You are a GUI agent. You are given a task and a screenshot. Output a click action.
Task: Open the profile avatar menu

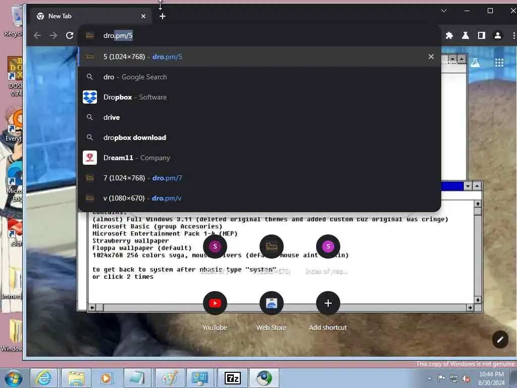click(497, 35)
